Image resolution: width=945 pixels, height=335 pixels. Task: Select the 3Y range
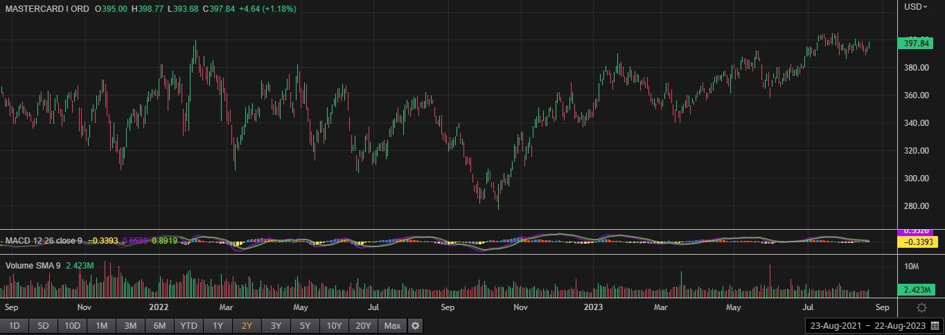(276, 325)
